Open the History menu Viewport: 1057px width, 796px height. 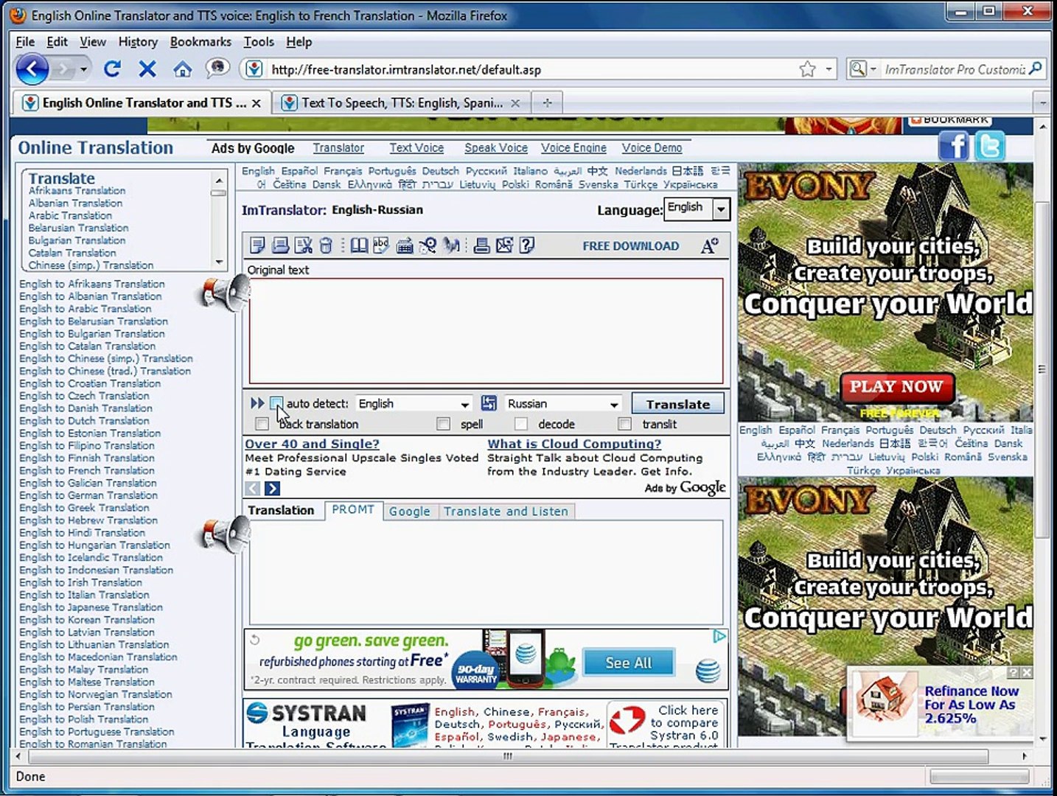tap(138, 42)
